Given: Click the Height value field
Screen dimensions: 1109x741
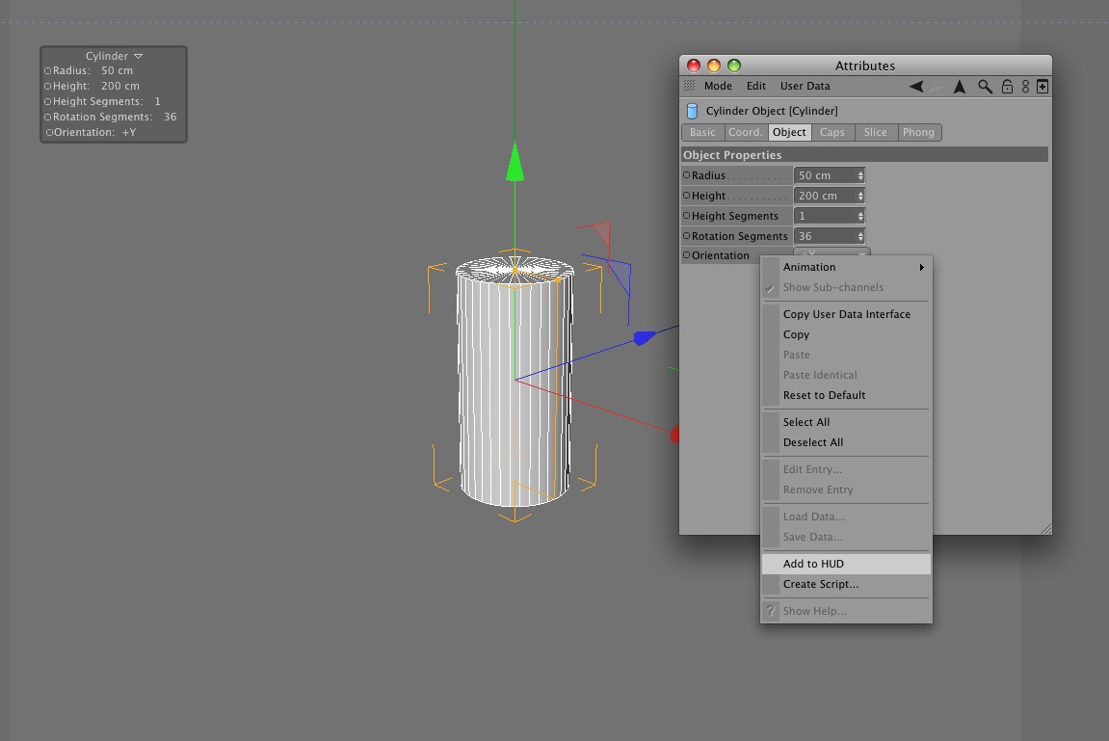Looking at the screenshot, I should point(829,196).
